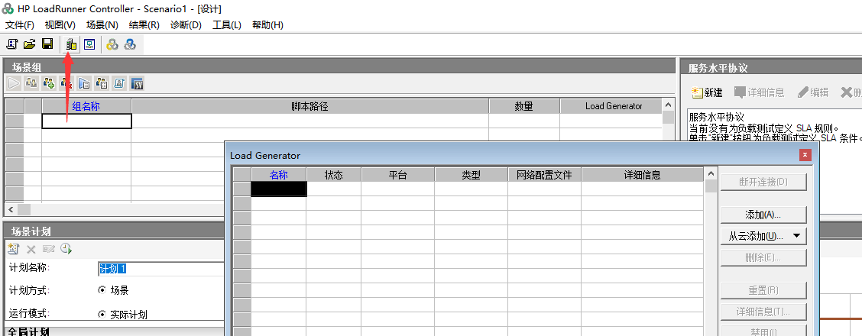The image size is (862, 336).
Task: Click the clock start-time icon in 场景计划
Action: (x=66, y=249)
